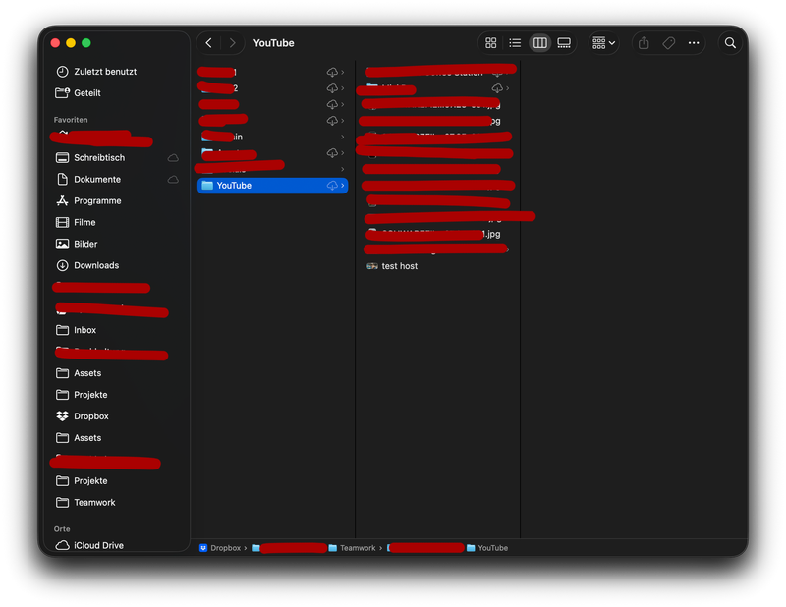The height and width of the screenshot is (607, 786).
Task: Click Dropbox in the path bar
Action: click(220, 548)
